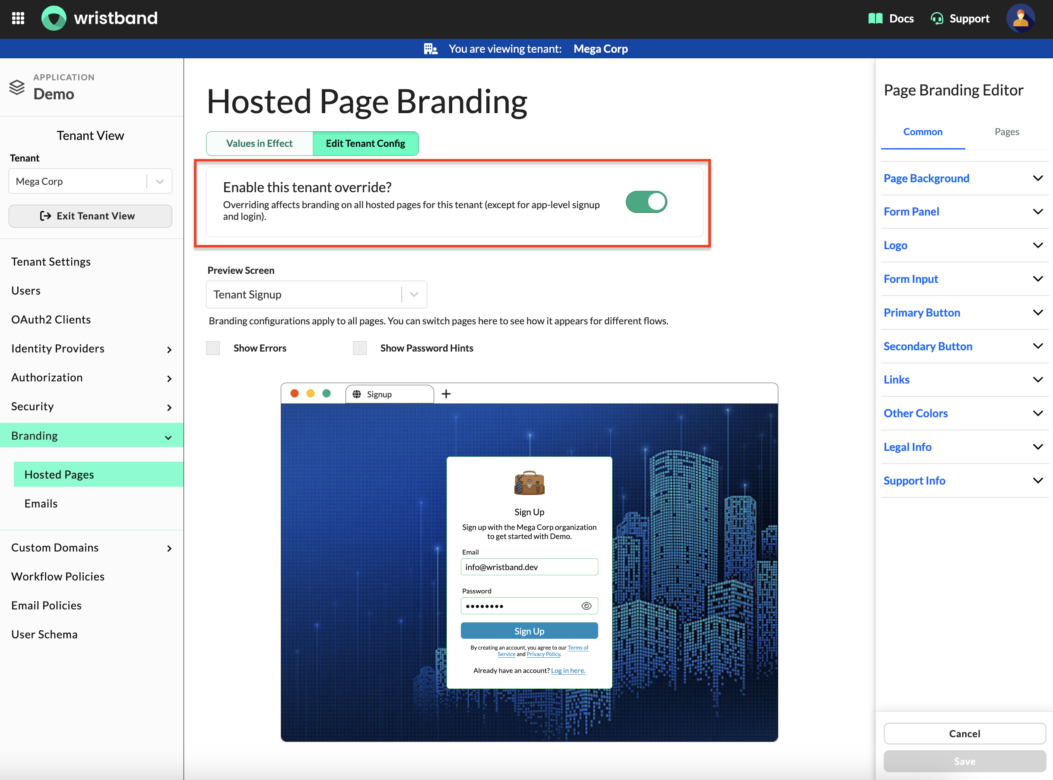This screenshot has width=1053, height=780.
Task: Check the Show Errors checkbox
Action: click(213, 348)
